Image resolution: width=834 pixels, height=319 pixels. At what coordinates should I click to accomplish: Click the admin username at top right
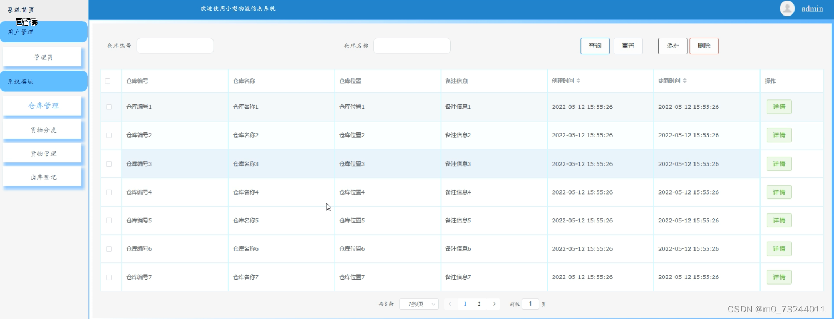pyautogui.click(x=812, y=9)
